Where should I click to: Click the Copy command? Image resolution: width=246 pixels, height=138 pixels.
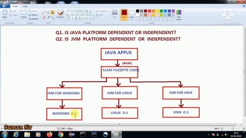(13, 15)
